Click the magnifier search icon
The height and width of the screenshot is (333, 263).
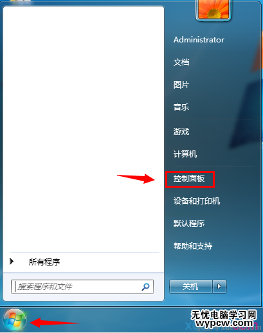tap(145, 287)
